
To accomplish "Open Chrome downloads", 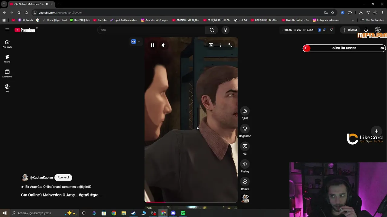I will click(361, 13).
